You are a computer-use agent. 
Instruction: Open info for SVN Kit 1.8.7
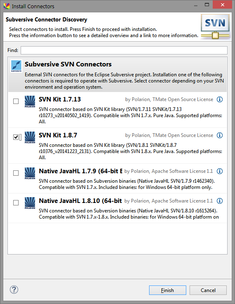coord(219,135)
